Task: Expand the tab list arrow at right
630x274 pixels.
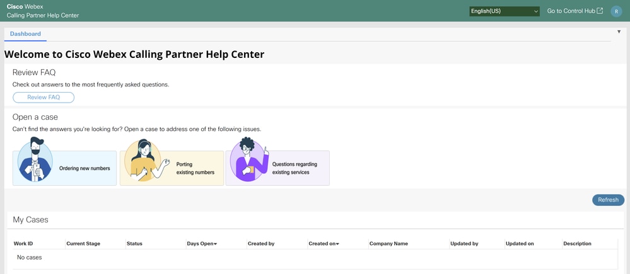Action: tap(619, 31)
